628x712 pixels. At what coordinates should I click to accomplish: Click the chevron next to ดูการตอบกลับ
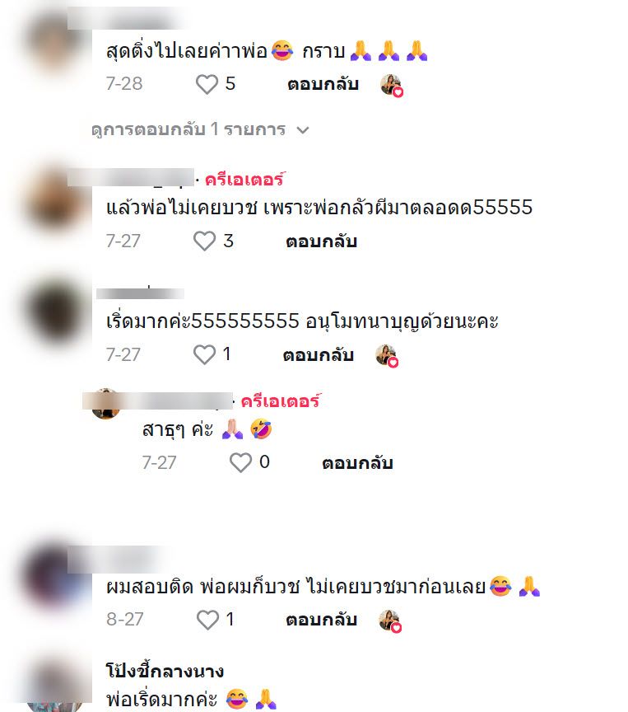(x=302, y=130)
